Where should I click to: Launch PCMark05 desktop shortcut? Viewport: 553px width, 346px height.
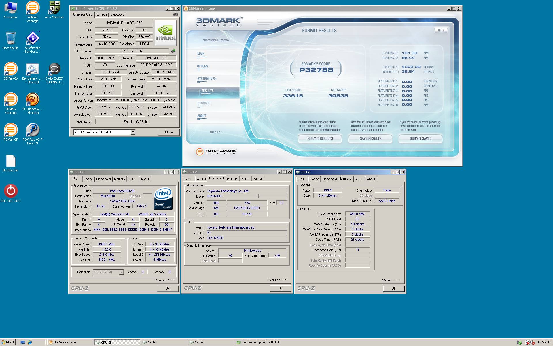pyautogui.click(x=11, y=132)
